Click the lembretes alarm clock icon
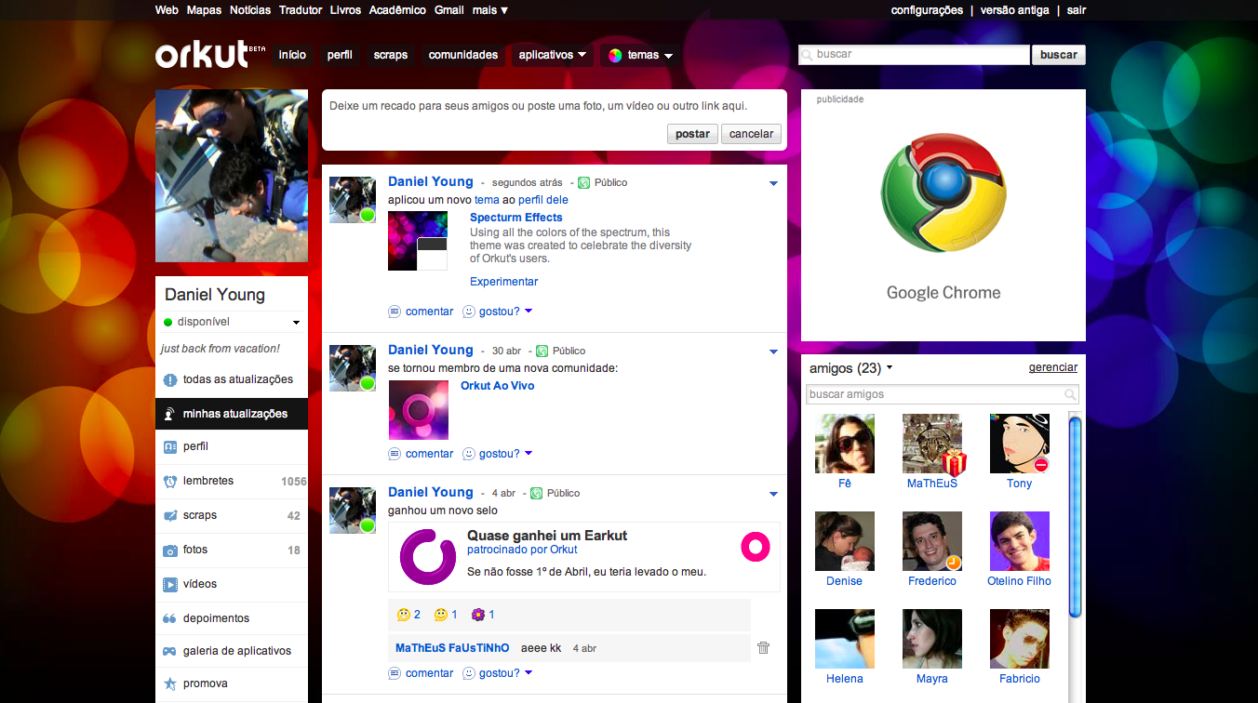Image resolution: width=1258 pixels, height=703 pixels. click(170, 482)
